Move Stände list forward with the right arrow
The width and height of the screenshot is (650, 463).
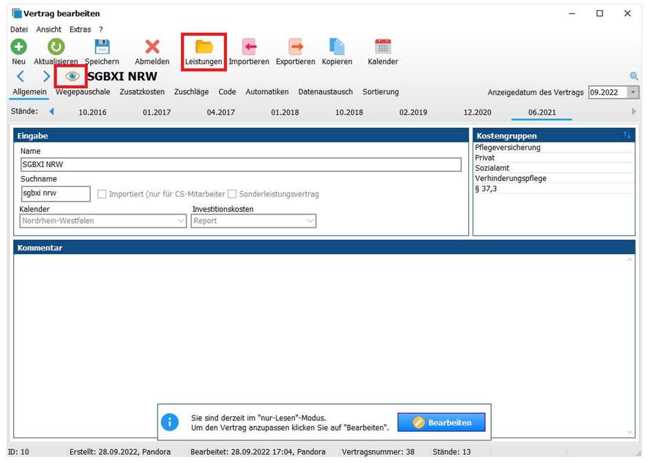click(x=633, y=111)
